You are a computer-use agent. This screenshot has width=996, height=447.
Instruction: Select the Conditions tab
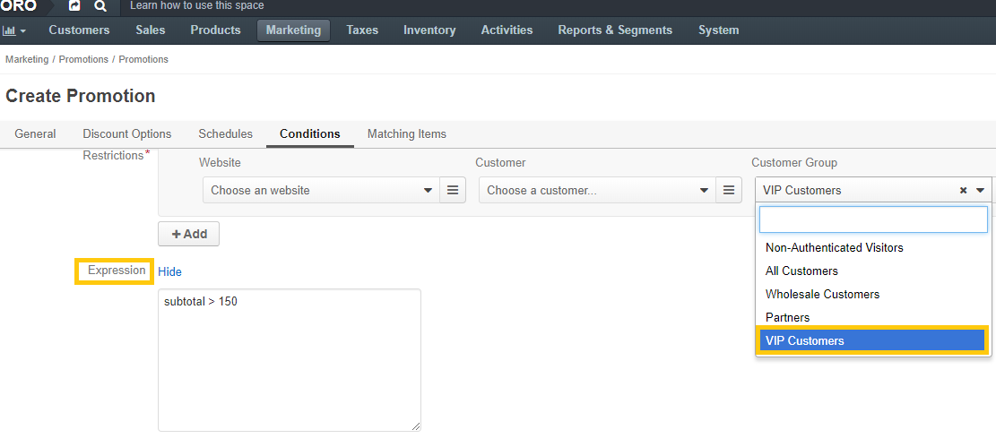tap(310, 134)
